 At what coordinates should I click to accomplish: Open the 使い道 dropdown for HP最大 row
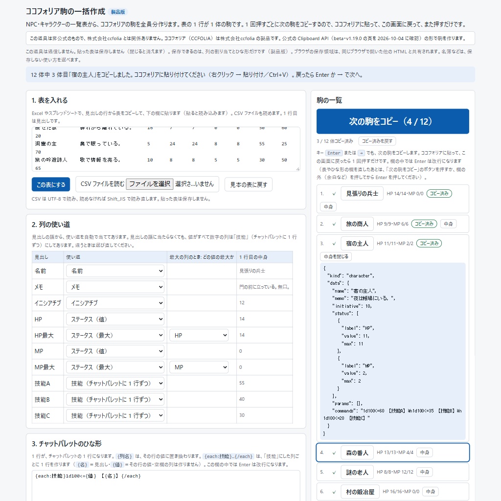(115, 335)
